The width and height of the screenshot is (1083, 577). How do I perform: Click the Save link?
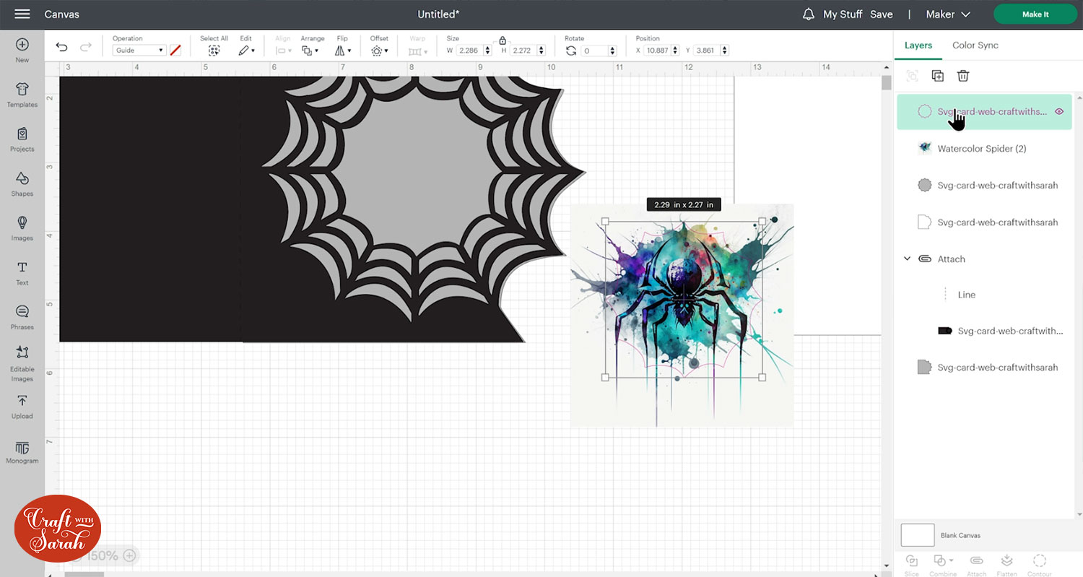(881, 14)
